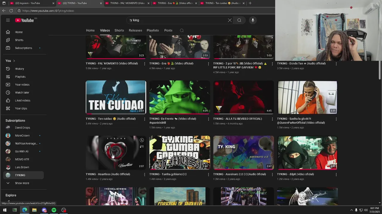Activate voice search microphone

[x=253, y=20]
